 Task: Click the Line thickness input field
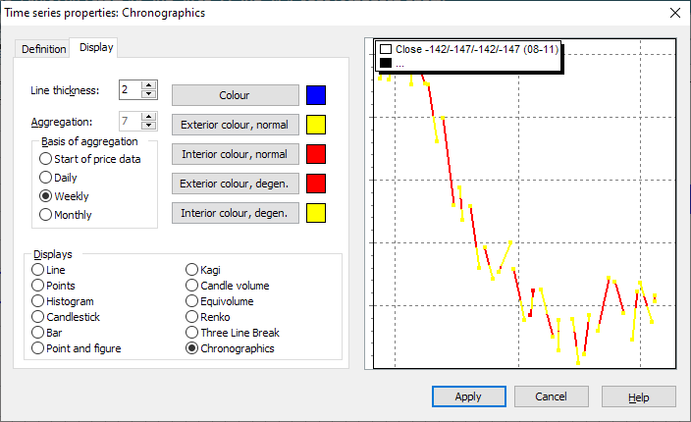click(130, 90)
